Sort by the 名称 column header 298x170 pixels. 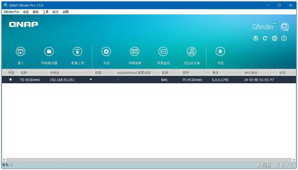pyautogui.click(x=34, y=72)
